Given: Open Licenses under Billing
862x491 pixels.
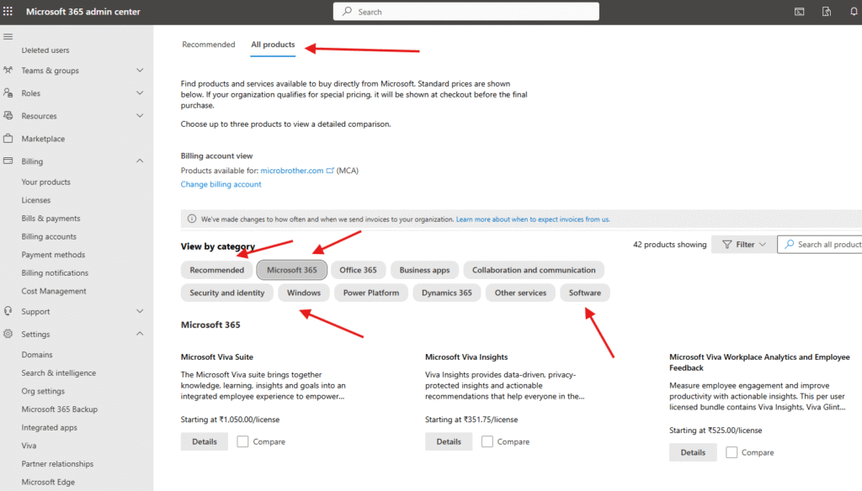Looking at the screenshot, I should pyautogui.click(x=36, y=200).
